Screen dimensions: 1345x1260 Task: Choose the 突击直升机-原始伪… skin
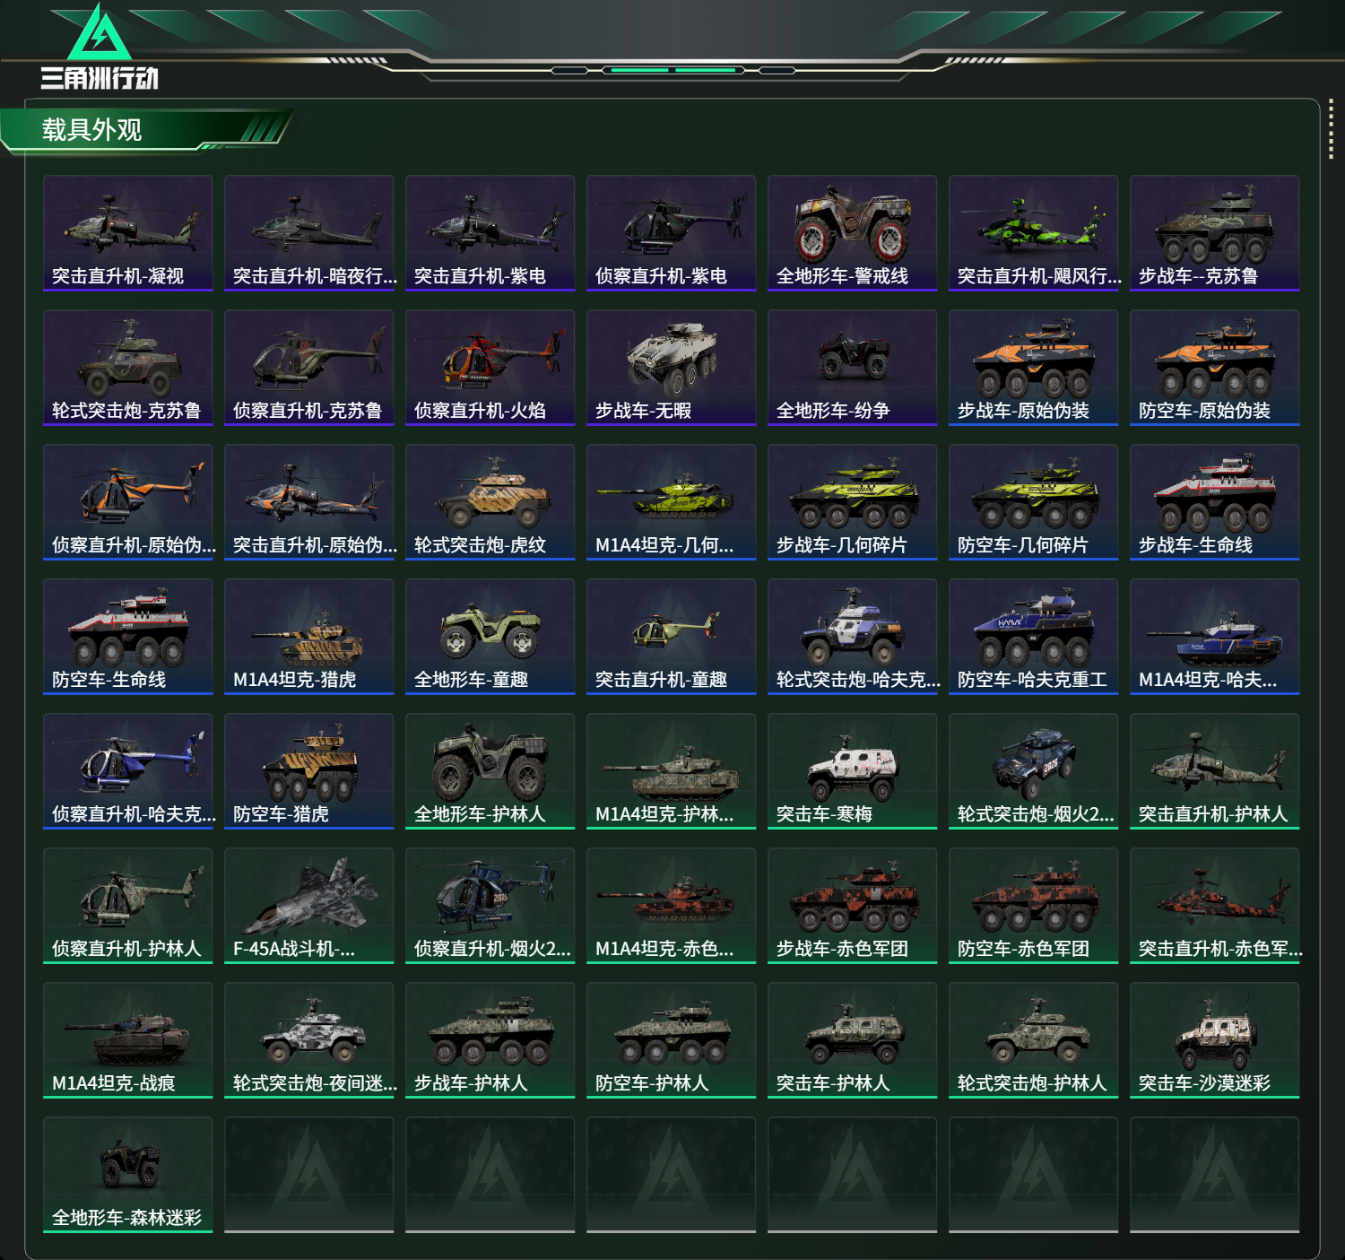[309, 502]
